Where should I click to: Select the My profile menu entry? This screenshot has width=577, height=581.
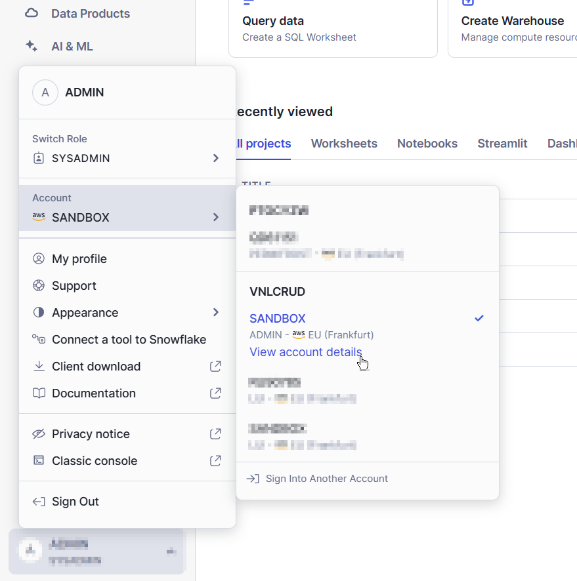[x=127, y=258]
